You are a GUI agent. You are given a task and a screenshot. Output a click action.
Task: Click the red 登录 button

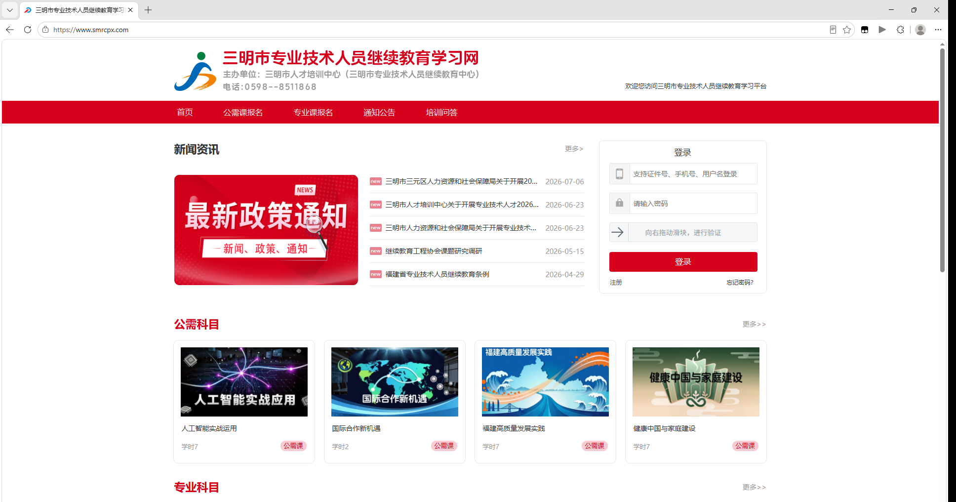coord(683,262)
